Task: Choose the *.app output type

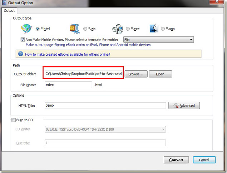Action: pyautogui.click(x=163, y=29)
